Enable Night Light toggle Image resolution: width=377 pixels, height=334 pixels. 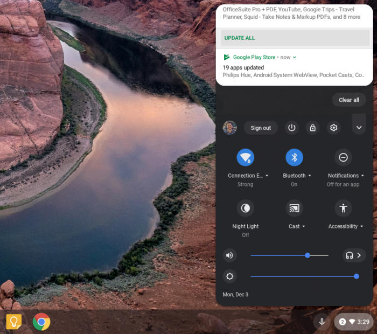pyautogui.click(x=245, y=208)
